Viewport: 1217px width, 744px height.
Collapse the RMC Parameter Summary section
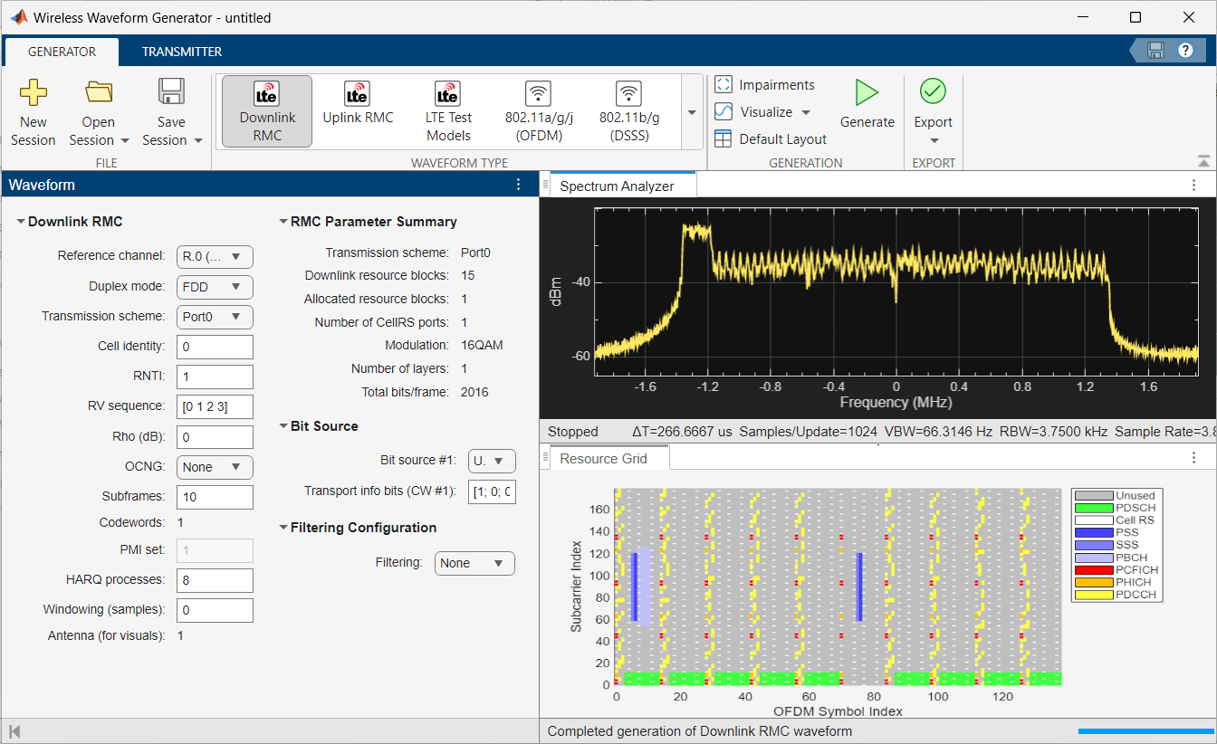283,222
